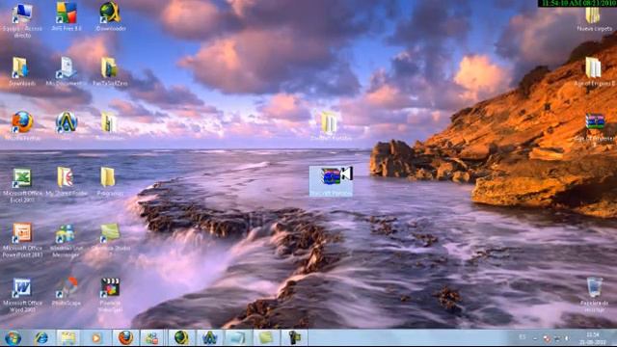Select the folder above the highlighted center icon
Image resolution: width=617 pixels, height=347 pixels.
click(x=331, y=126)
